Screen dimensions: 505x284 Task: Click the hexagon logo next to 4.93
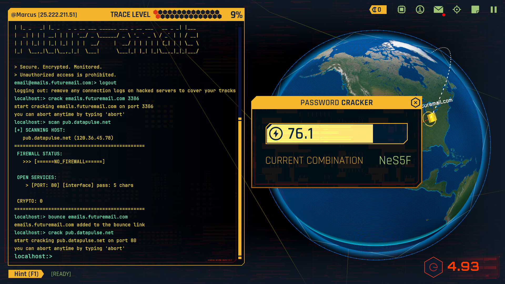click(x=433, y=266)
